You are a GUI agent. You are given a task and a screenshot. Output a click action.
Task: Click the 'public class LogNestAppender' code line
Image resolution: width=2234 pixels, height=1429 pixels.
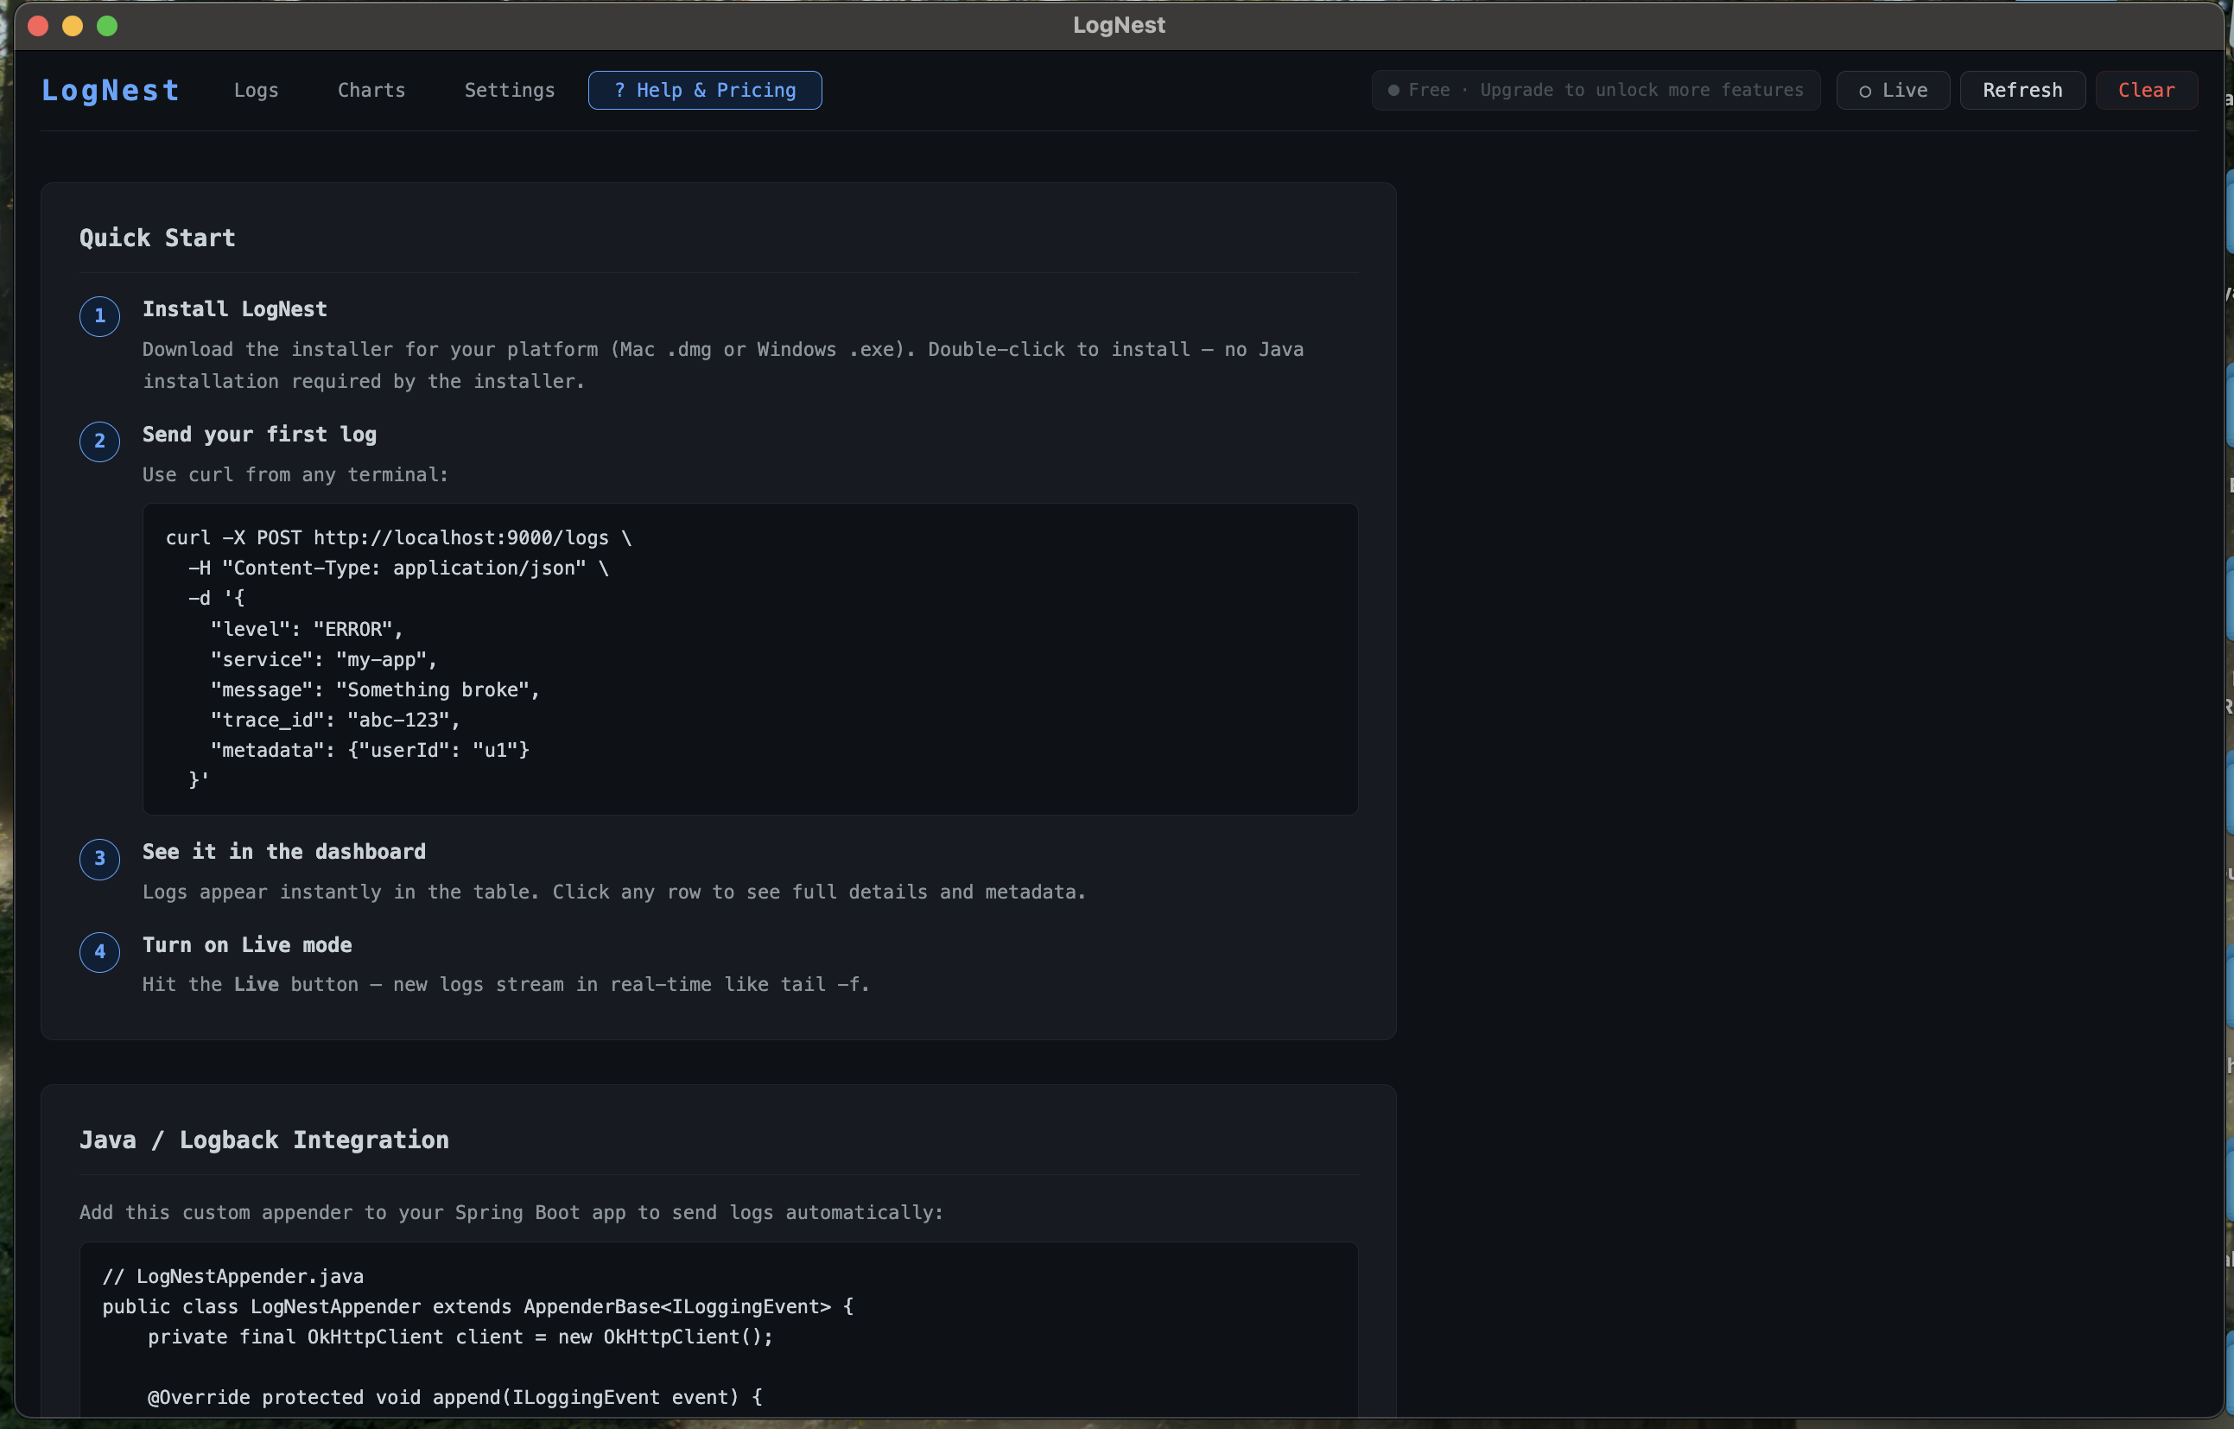pyautogui.click(x=478, y=1306)
